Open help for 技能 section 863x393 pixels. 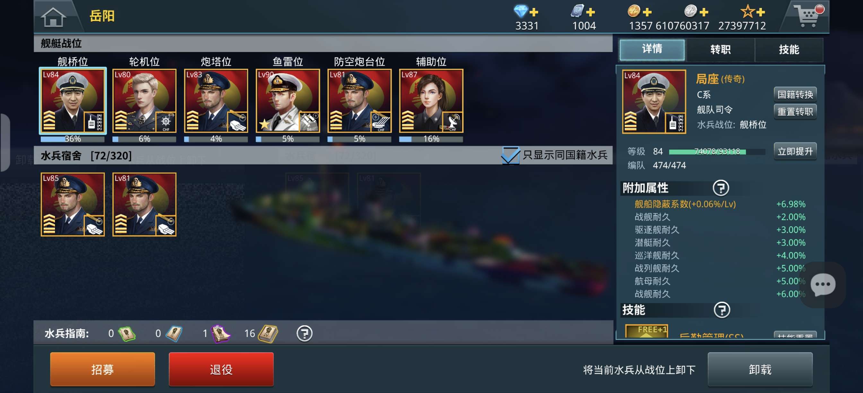pos(722,310)
